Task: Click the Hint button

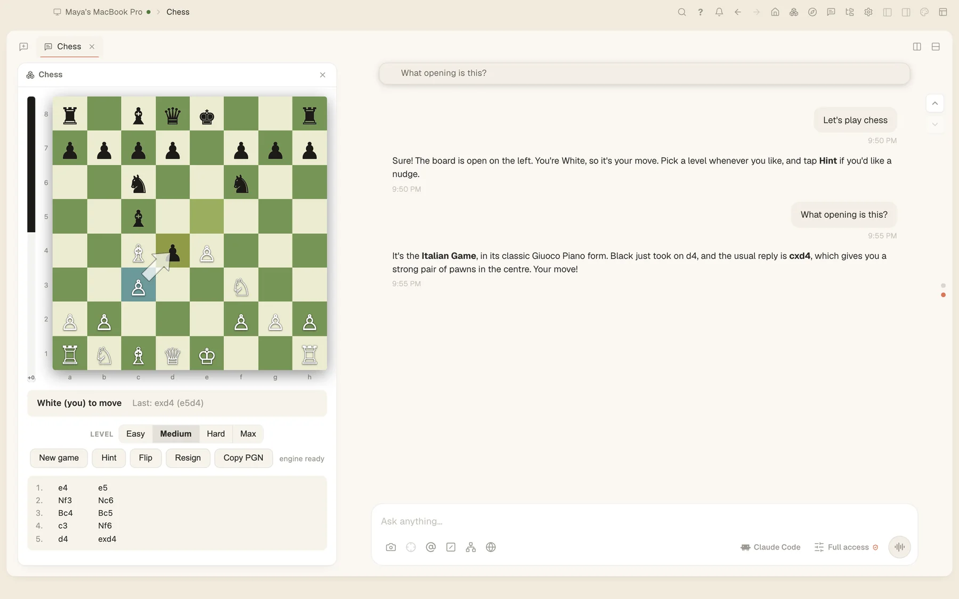Action: pyautogui.click(x=109, y=458)
